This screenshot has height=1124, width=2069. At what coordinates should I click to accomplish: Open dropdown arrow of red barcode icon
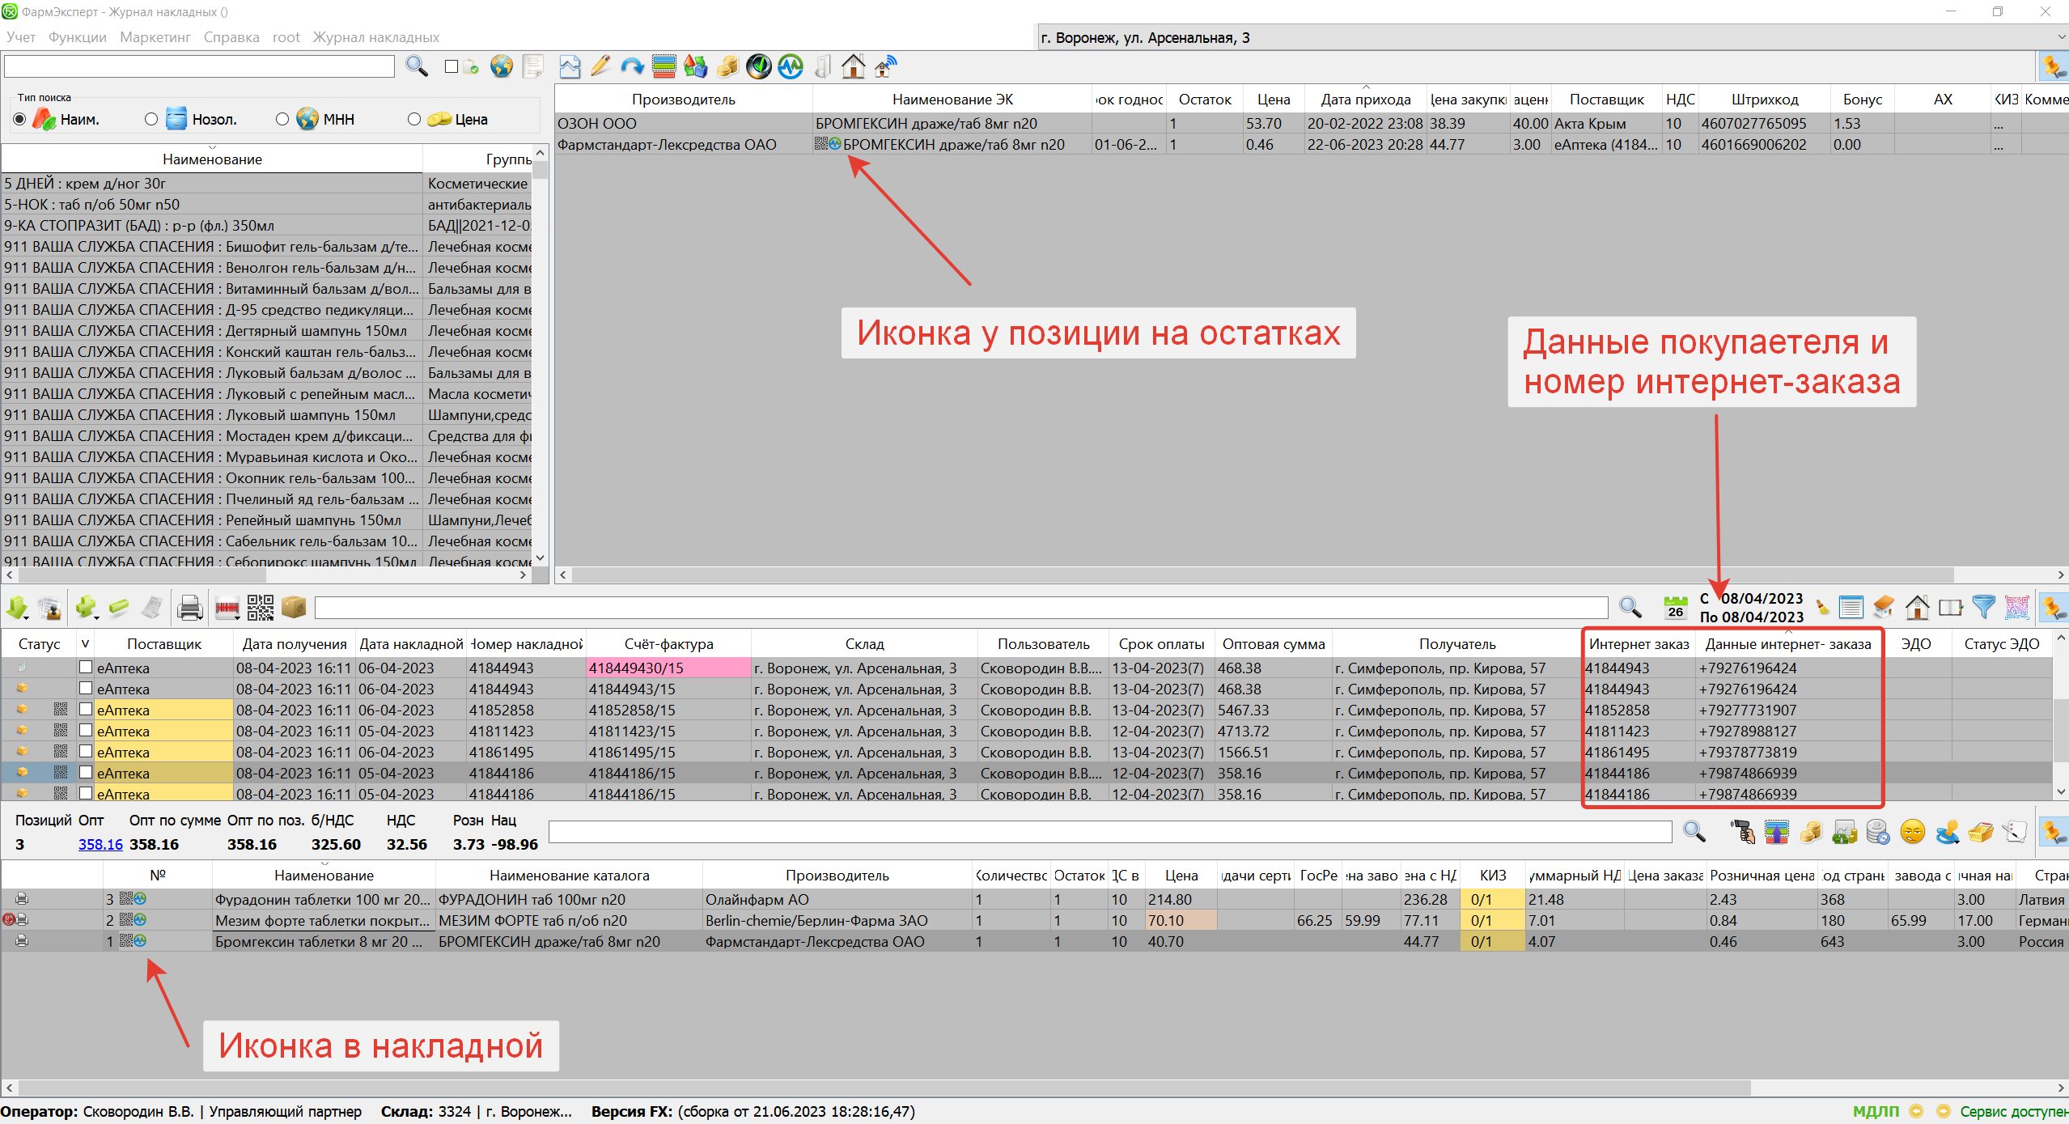pyautogui.click(x=238, y=617)
